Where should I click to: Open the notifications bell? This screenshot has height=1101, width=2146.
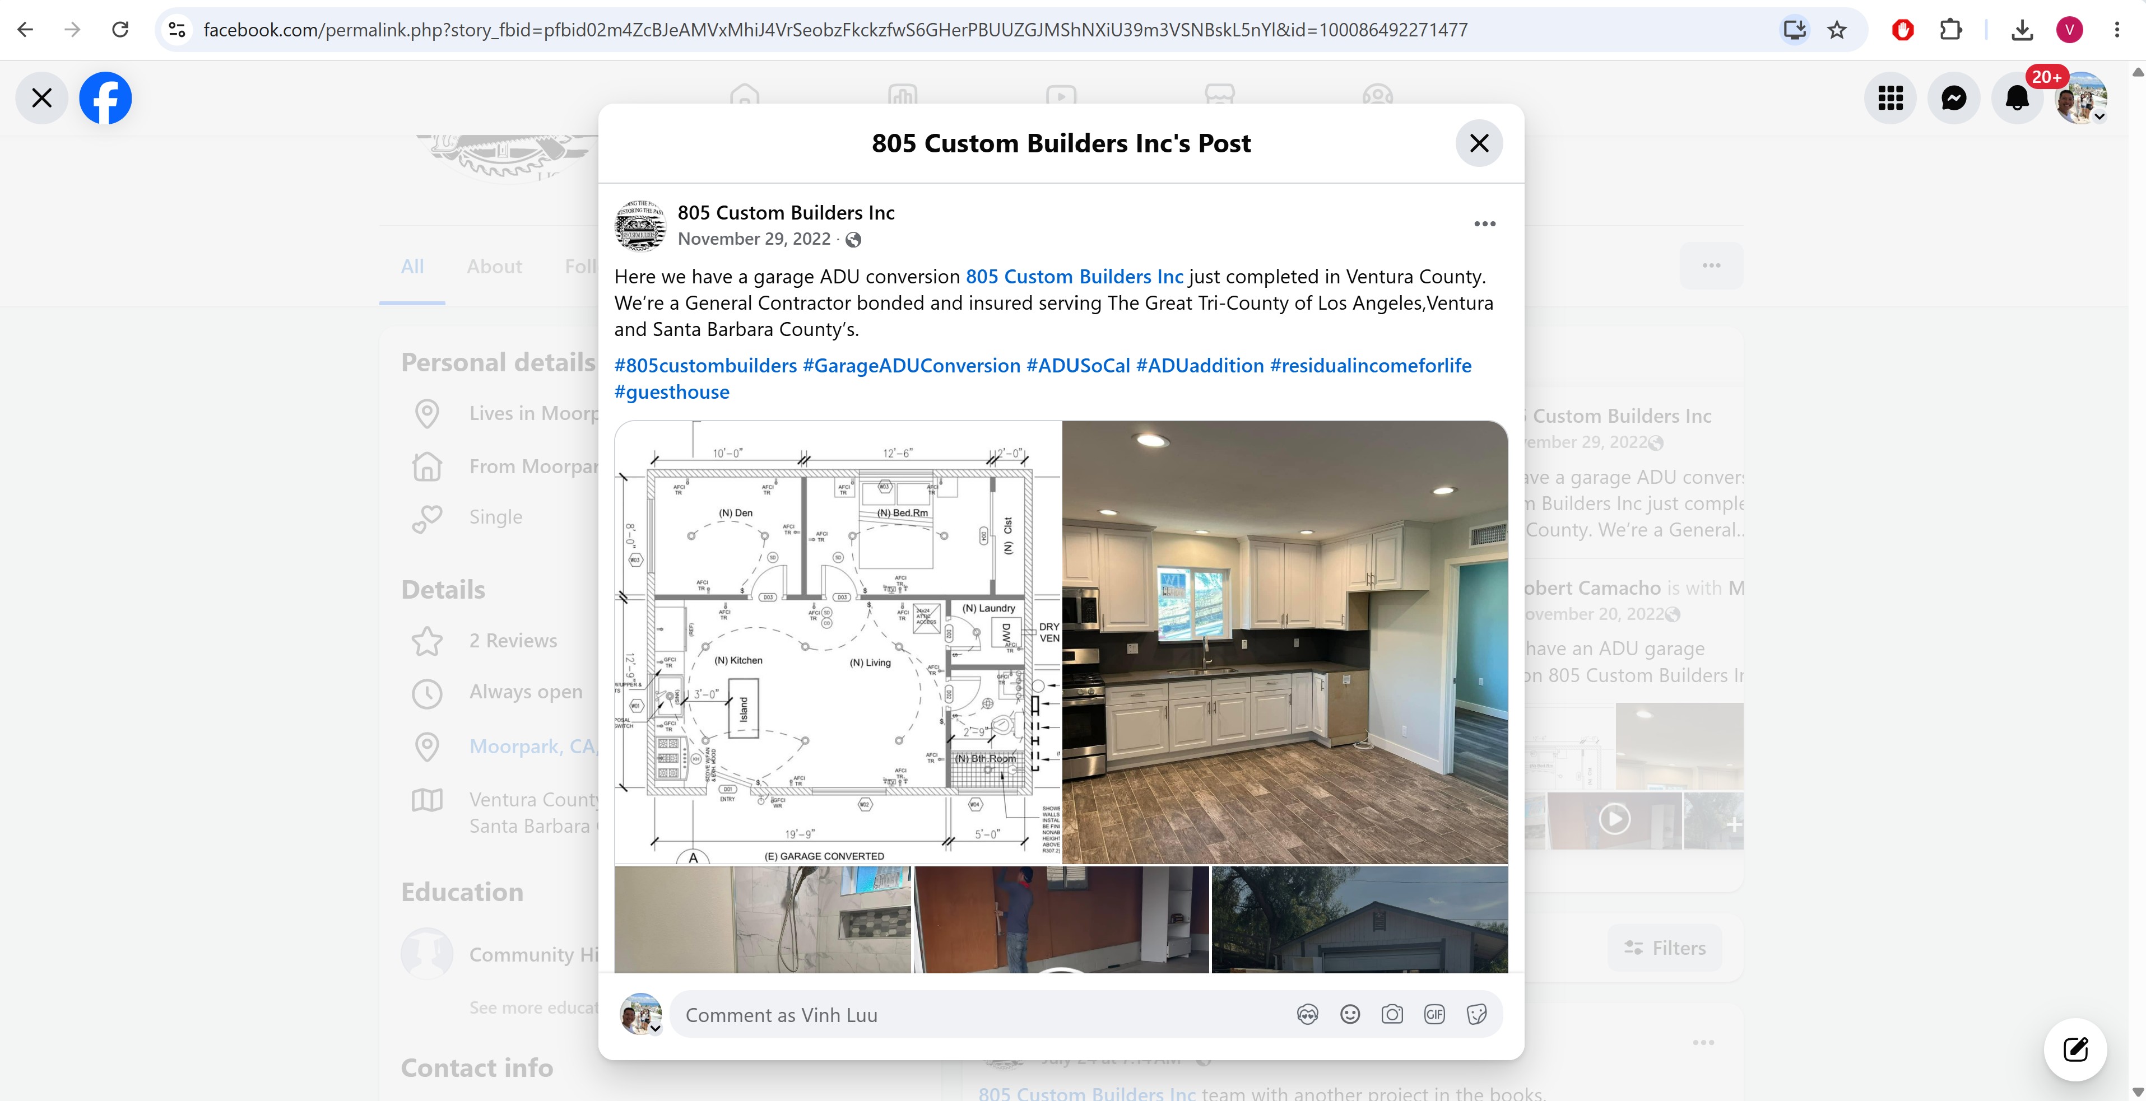tap(2017, 98)
